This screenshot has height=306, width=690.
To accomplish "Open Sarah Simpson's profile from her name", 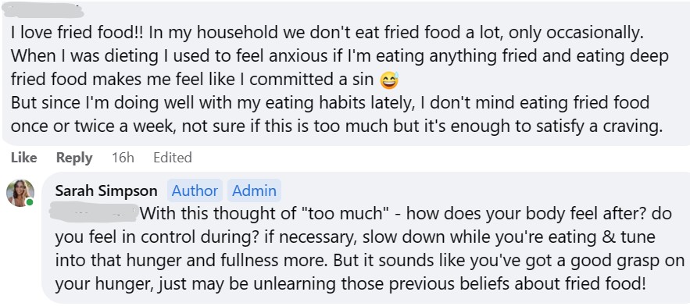I will (106, 190).
